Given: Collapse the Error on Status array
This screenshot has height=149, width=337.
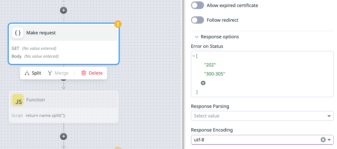Looking at the screenshot, I should (x=194, y=56).
